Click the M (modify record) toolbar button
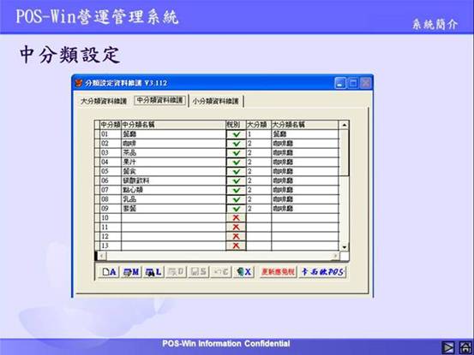This screenshot has width=474, height=355. [131, 272]
